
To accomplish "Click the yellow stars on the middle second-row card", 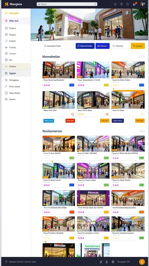I will point(81,114).
